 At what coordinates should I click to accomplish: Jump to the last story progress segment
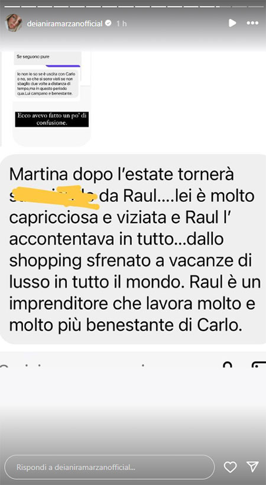(257, 6)
